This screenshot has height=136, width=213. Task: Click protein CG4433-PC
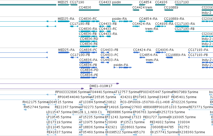click(109, 55)
